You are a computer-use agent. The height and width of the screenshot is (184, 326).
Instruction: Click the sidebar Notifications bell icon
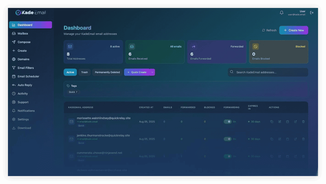coord(14,111)
